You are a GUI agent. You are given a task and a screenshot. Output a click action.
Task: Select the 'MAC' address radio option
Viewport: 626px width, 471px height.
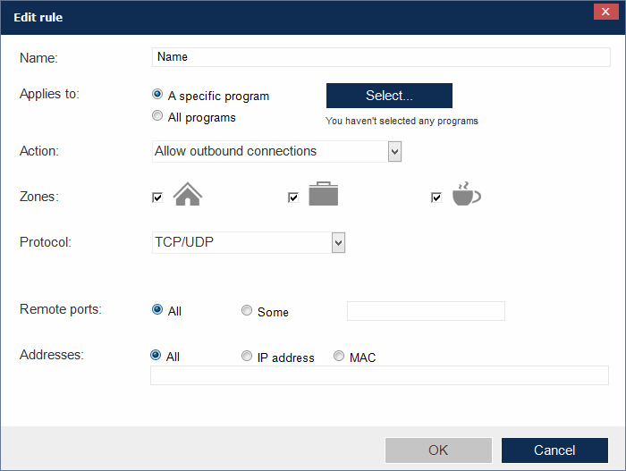click(x=339, y=356)
